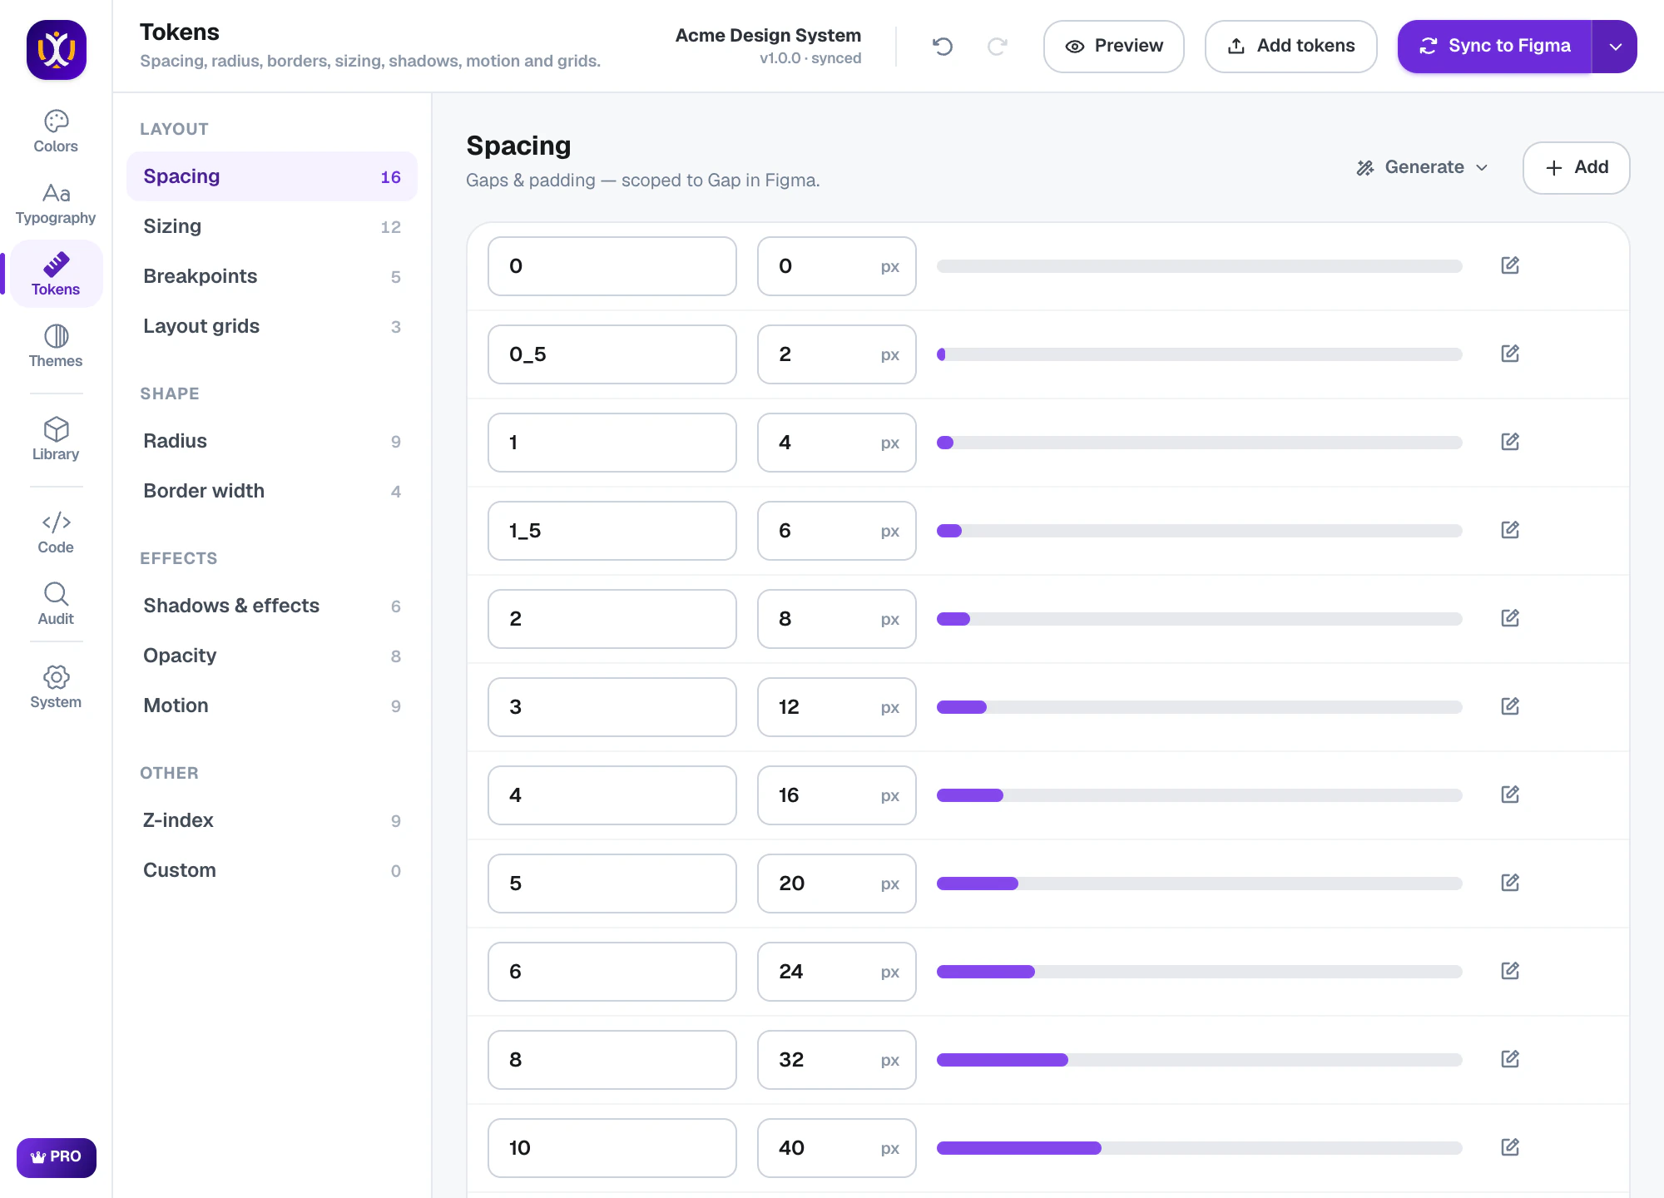Expand the Sync to Figma dropdown arrow

tap(1615, 47)
